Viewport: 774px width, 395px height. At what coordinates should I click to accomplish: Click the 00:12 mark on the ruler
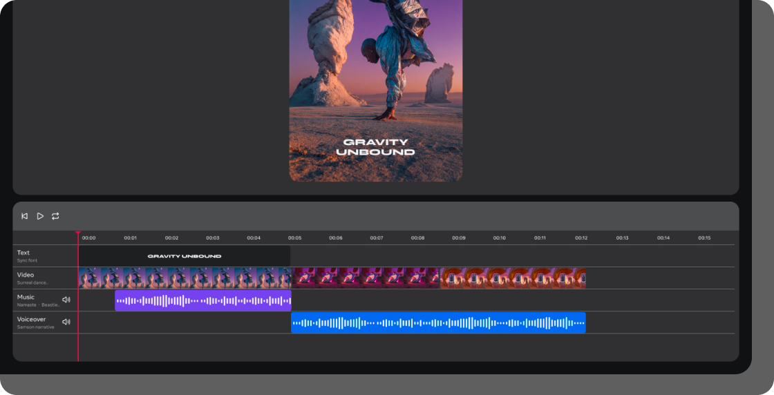tap(581, 238)
